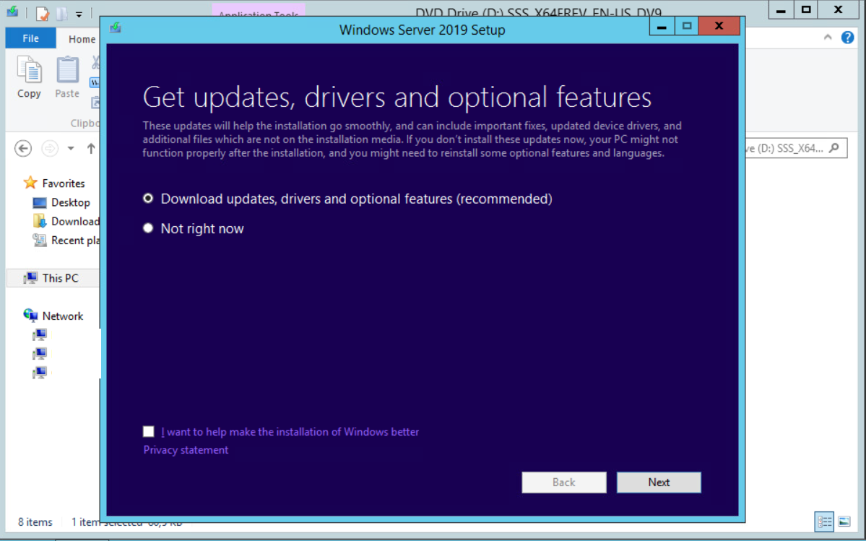Open the Privacy statement link
The width and height of the screenshot is (866, 541).
click(186, 450)
